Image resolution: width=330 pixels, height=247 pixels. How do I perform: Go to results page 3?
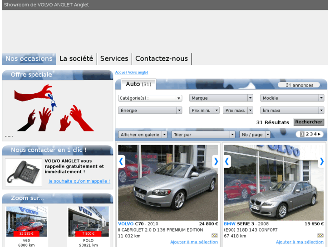pos(311,134)
